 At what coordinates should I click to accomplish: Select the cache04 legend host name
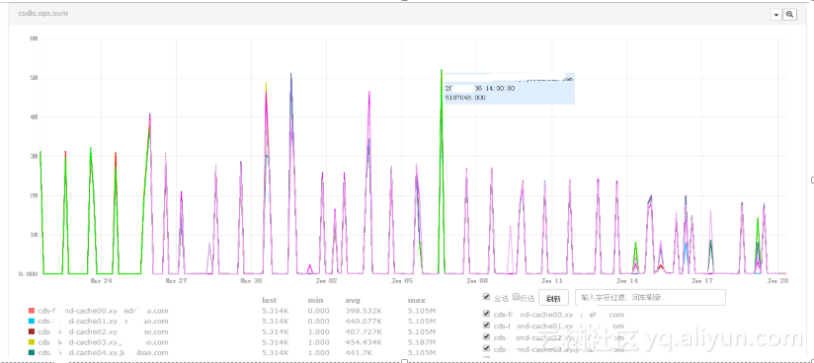pos(104,352)
